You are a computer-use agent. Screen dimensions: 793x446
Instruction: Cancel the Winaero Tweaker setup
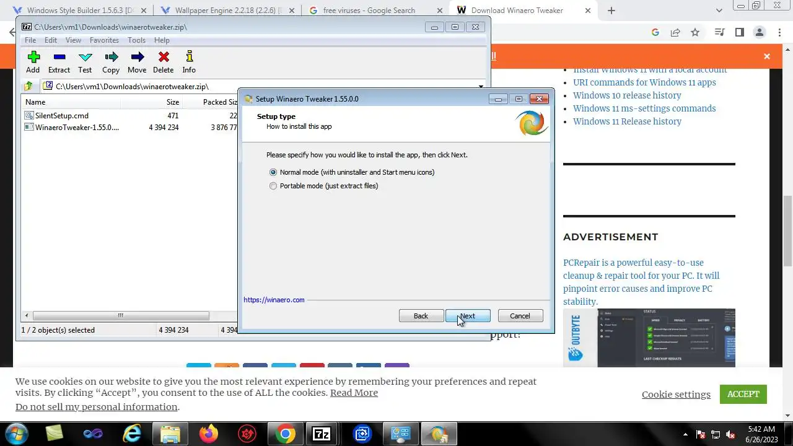520,316
